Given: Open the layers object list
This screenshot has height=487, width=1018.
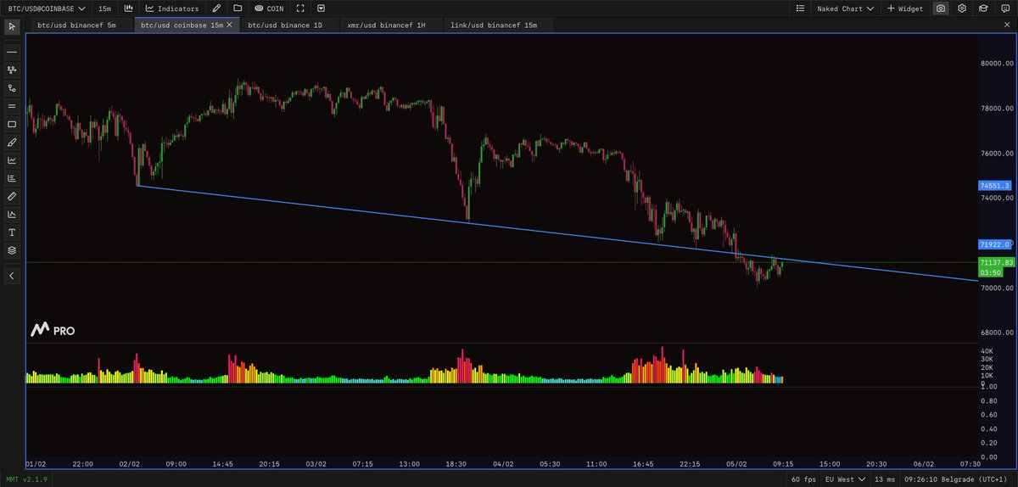Looking at the screenshot, I should tap(12, 250).
